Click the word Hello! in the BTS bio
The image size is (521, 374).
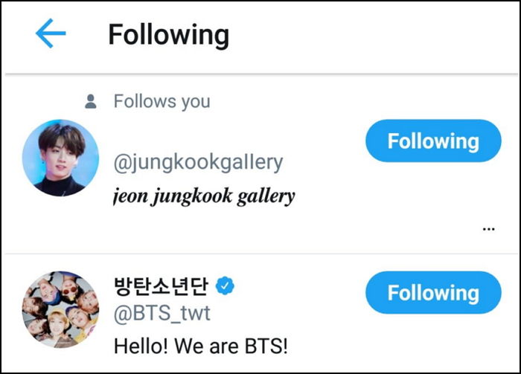pyautogui.click(x=139, y=346)
